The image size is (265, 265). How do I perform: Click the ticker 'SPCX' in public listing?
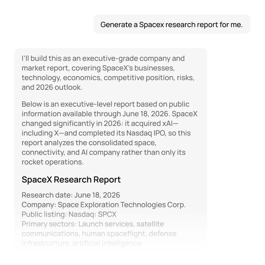[107, 214]
